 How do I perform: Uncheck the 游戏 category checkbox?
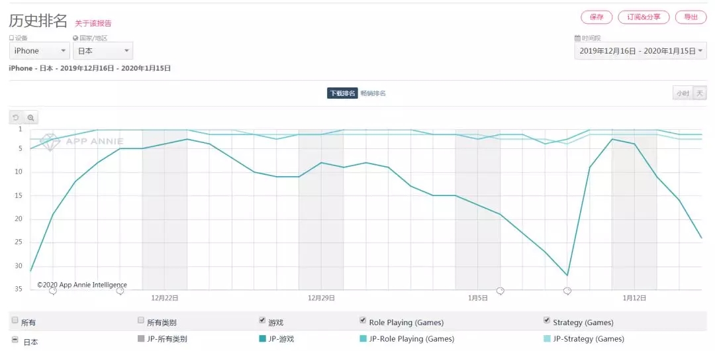pos(262,321)
